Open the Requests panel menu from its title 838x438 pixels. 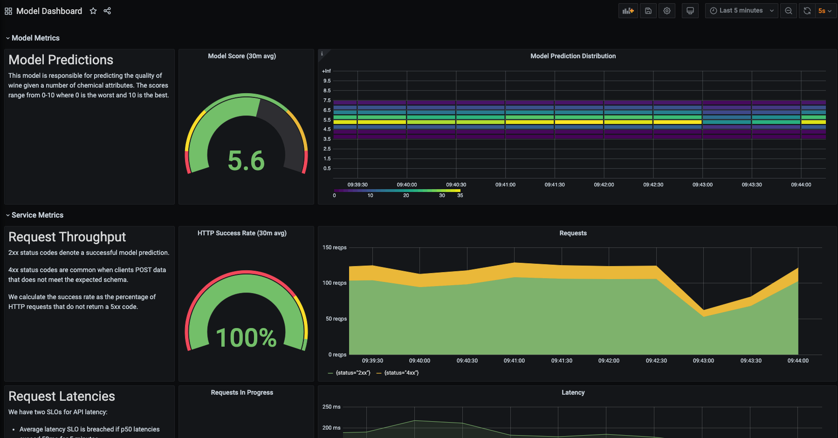pos(573,233)
